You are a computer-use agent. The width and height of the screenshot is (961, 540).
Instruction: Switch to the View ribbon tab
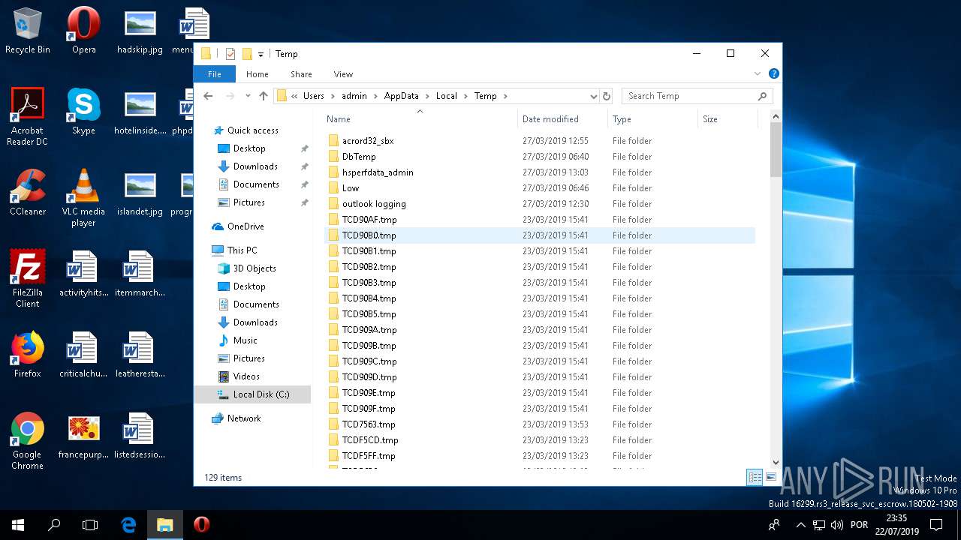click(x=343, y=74)
